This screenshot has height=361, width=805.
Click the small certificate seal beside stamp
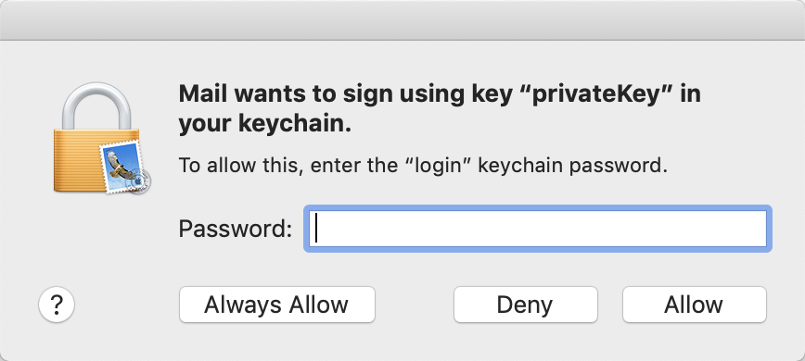[140, 181]
